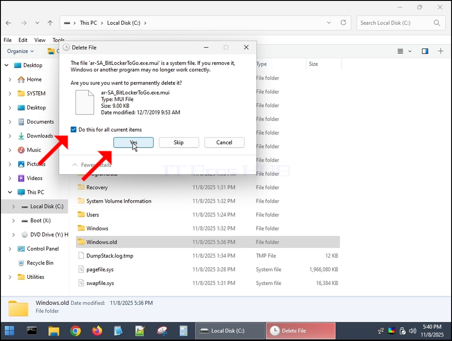
Task: Open address bar history dropdown
Action: tap(329, 23)
